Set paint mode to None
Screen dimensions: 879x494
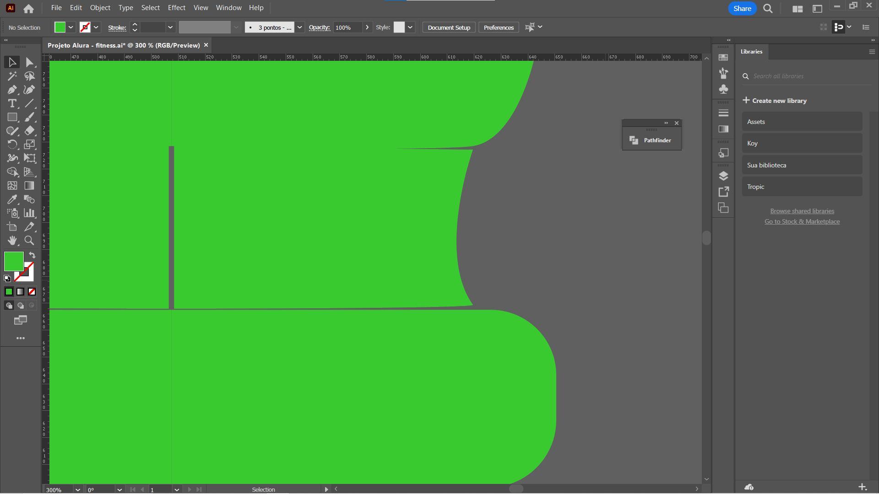coord(32,292)
